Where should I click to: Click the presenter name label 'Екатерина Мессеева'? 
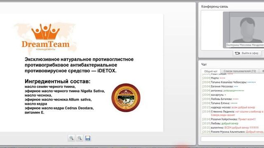click(245, 45)
